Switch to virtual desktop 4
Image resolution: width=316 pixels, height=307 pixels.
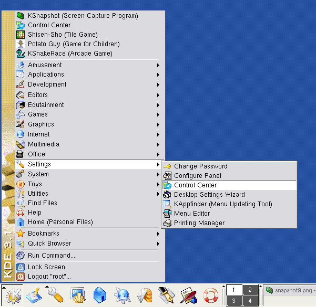[x=250, y=301]
